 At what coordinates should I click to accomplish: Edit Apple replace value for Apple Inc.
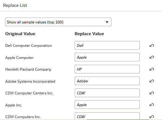pyautogui.click(x=107, y=105)
